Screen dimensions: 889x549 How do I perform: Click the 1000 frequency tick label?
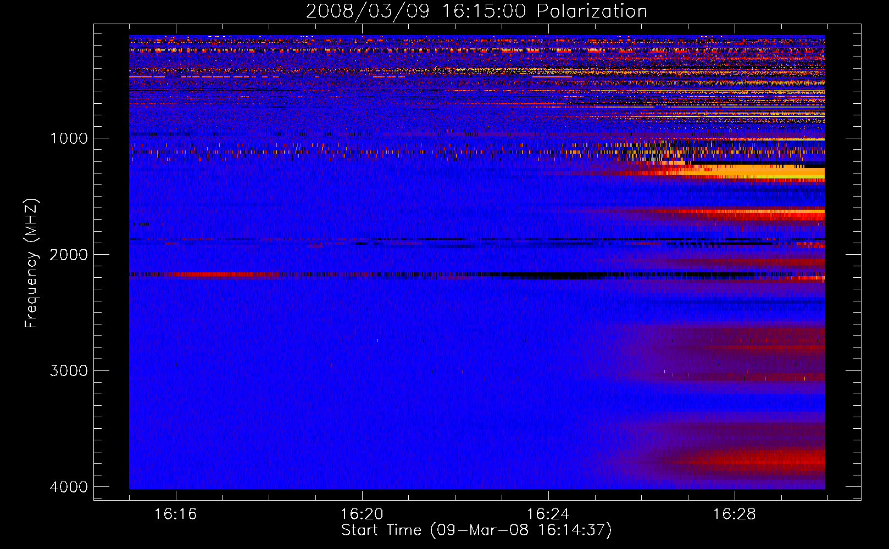(69, 138)
